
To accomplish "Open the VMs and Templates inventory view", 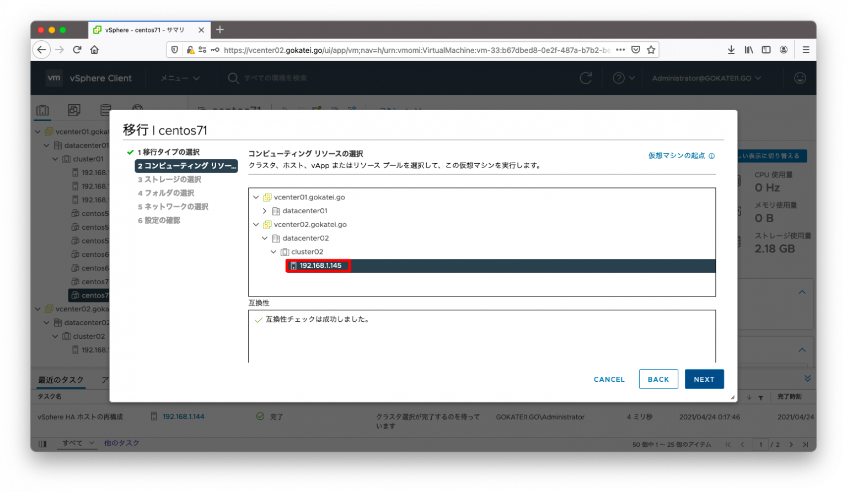I will pyautogui.click(x=74, y=110).
